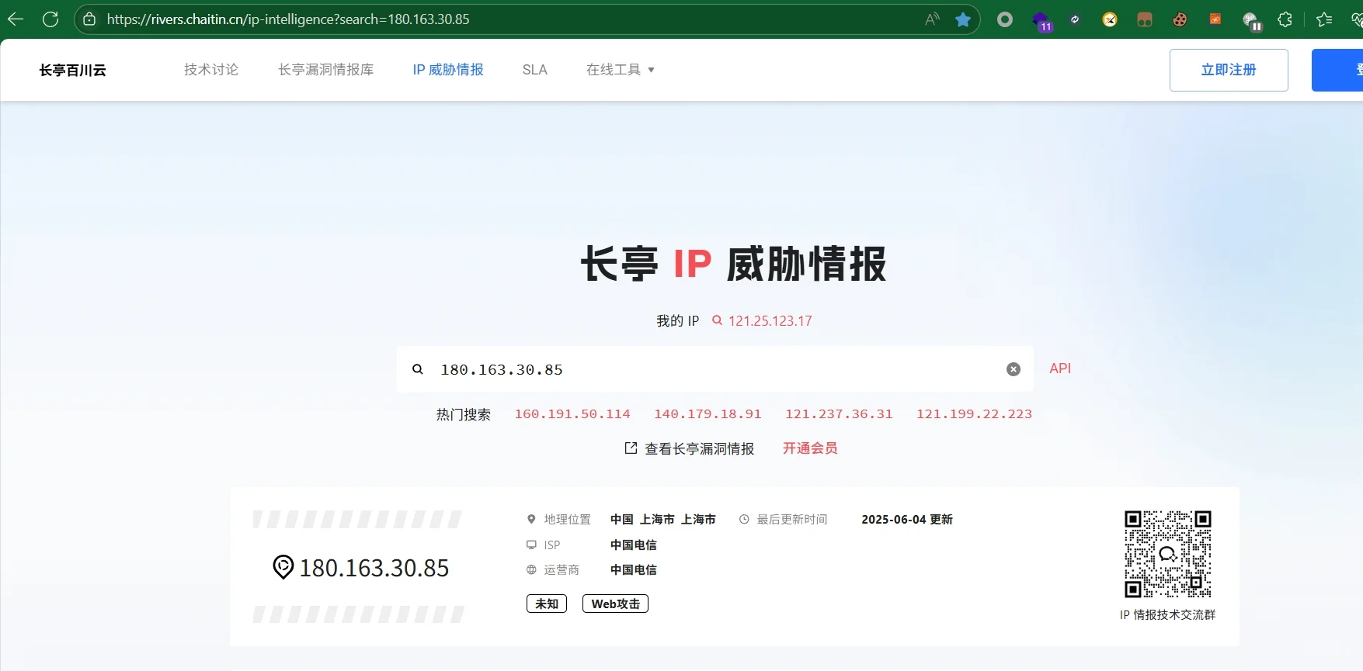This screenshot has width=1363, height=671.
Task: Click my IP address 121.25.123.17
Action: [x=770, y=320]
